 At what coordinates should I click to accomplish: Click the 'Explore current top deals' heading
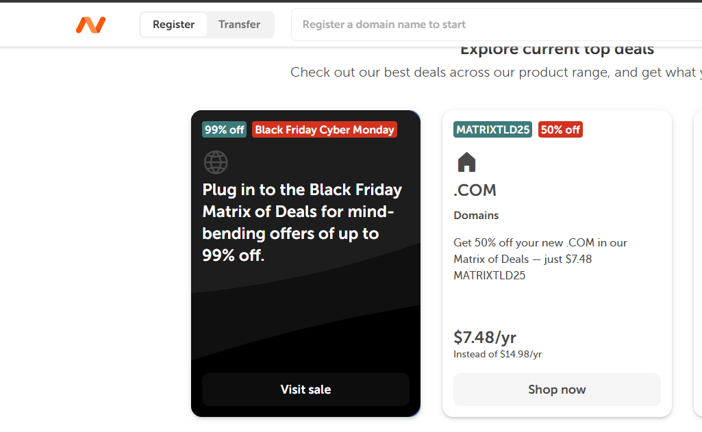[557, 50]
